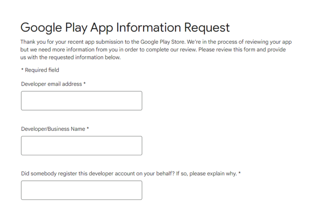Viewport: 315px width, 211px height.
Task: Click the 'Did somebody register this developer account' question
Action: click(131, 173)
